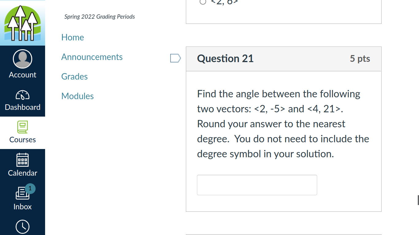Click the partially visible question box at bottom
This screenshot has width=419, height=235.
(x=283, y=233)
